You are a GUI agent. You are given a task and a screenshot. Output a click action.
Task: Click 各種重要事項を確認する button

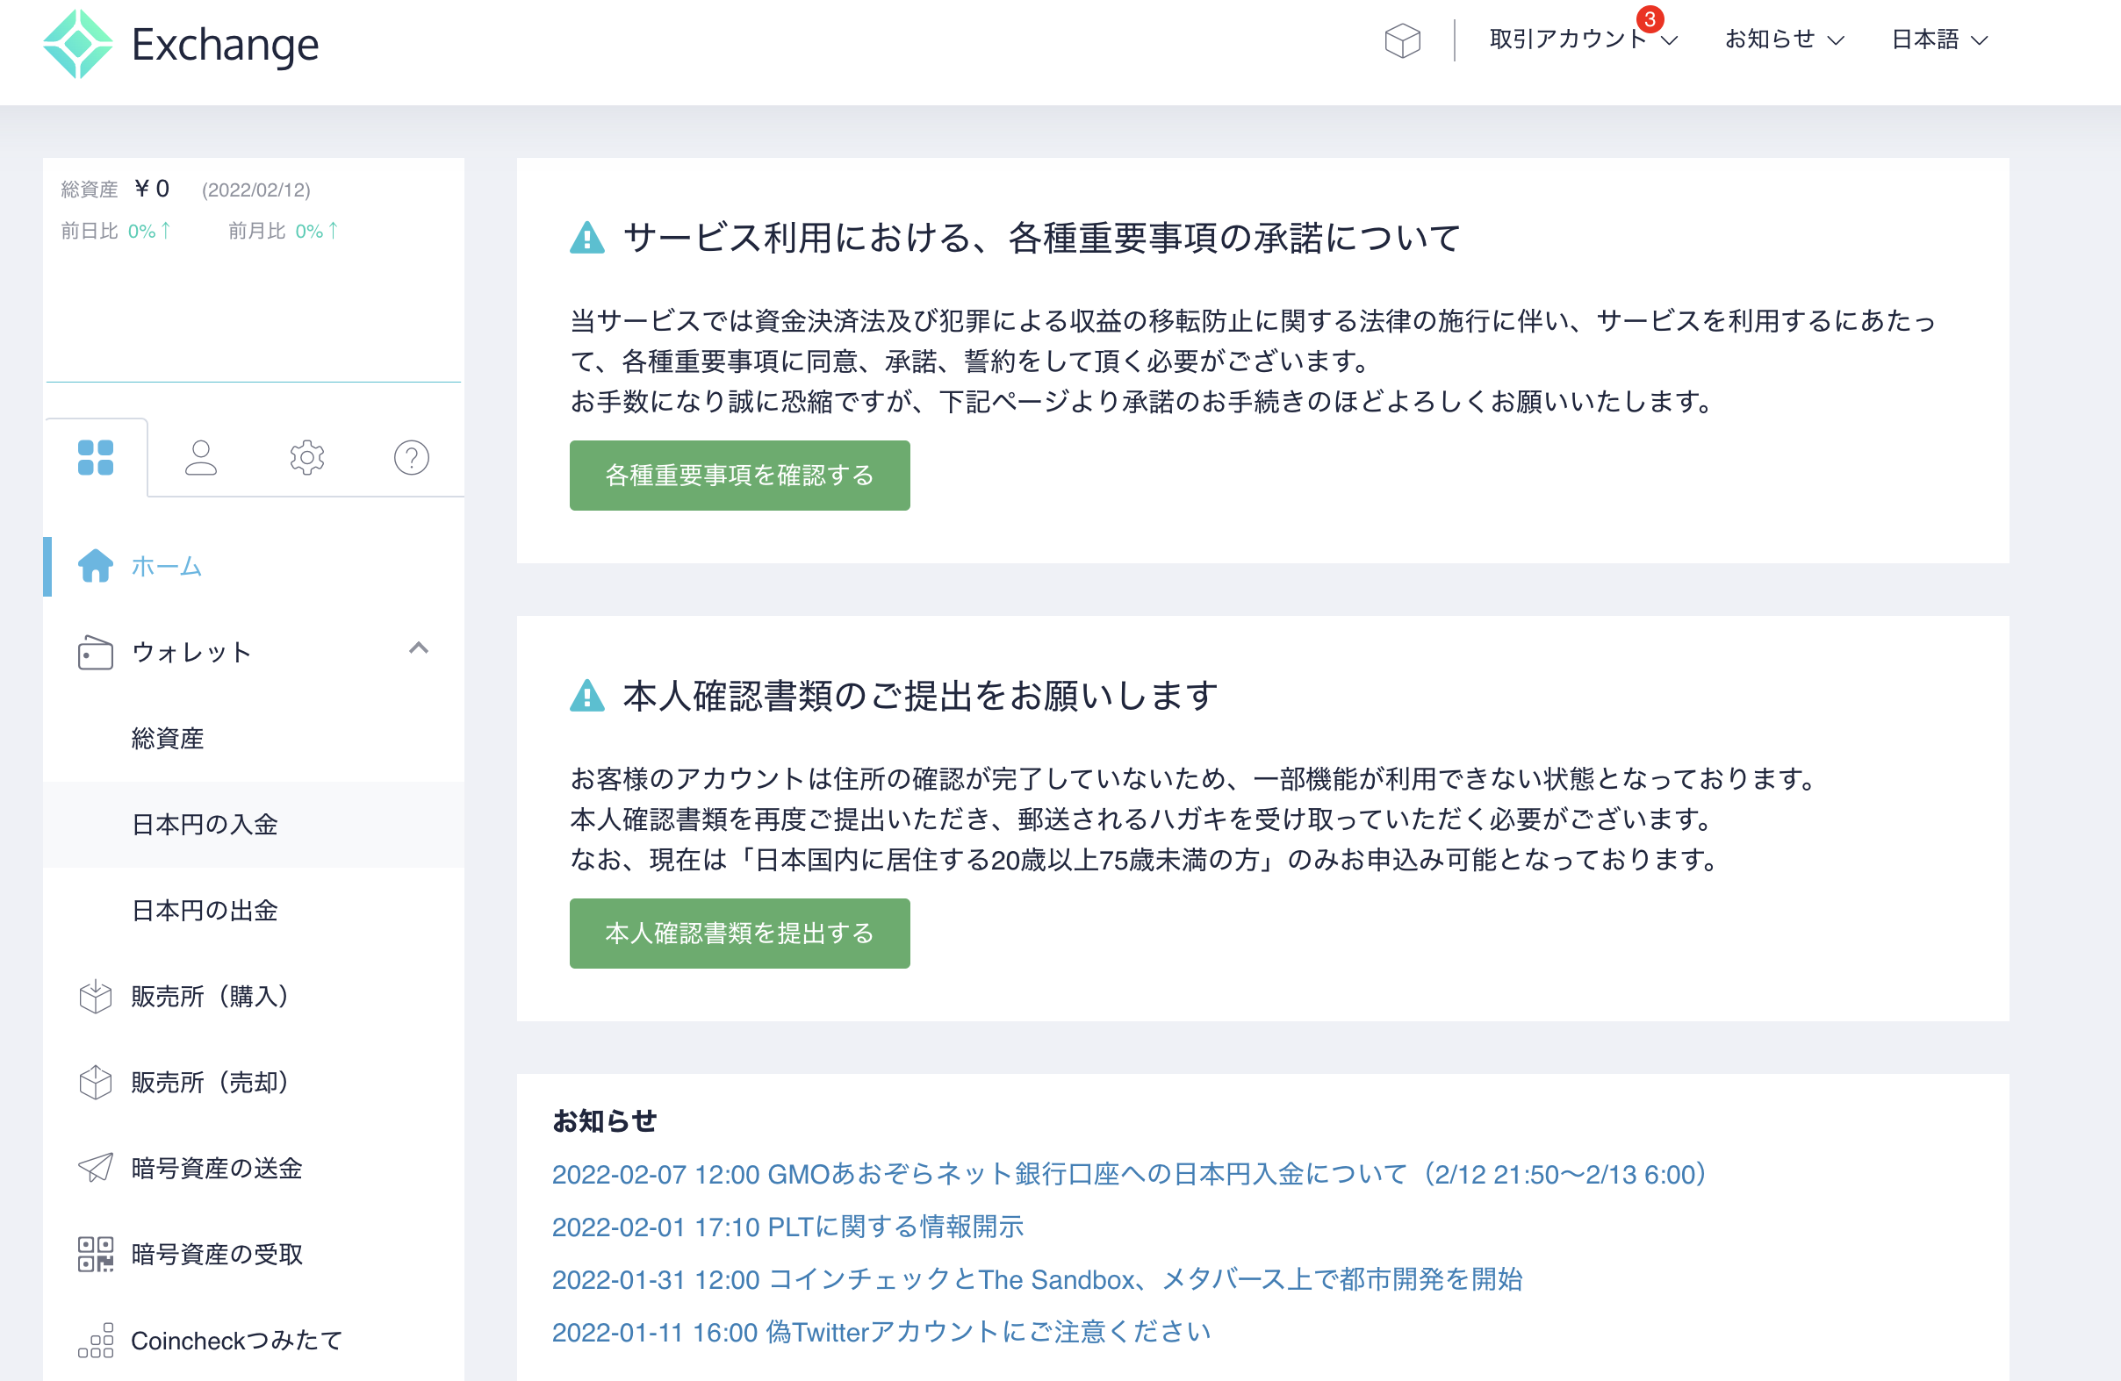tap(740, 476)
